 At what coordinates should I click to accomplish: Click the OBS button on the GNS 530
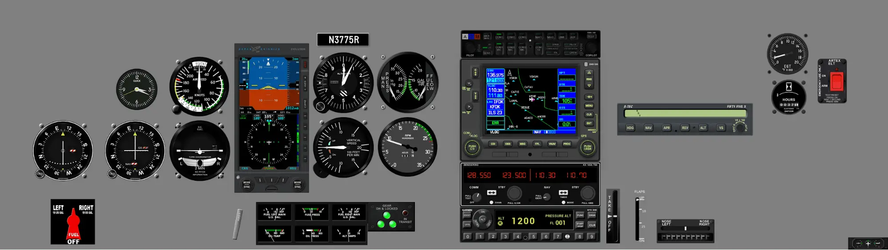(x=508, y=144)
